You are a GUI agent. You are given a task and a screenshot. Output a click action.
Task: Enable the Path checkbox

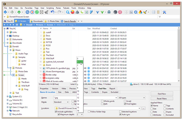(102, 104)
